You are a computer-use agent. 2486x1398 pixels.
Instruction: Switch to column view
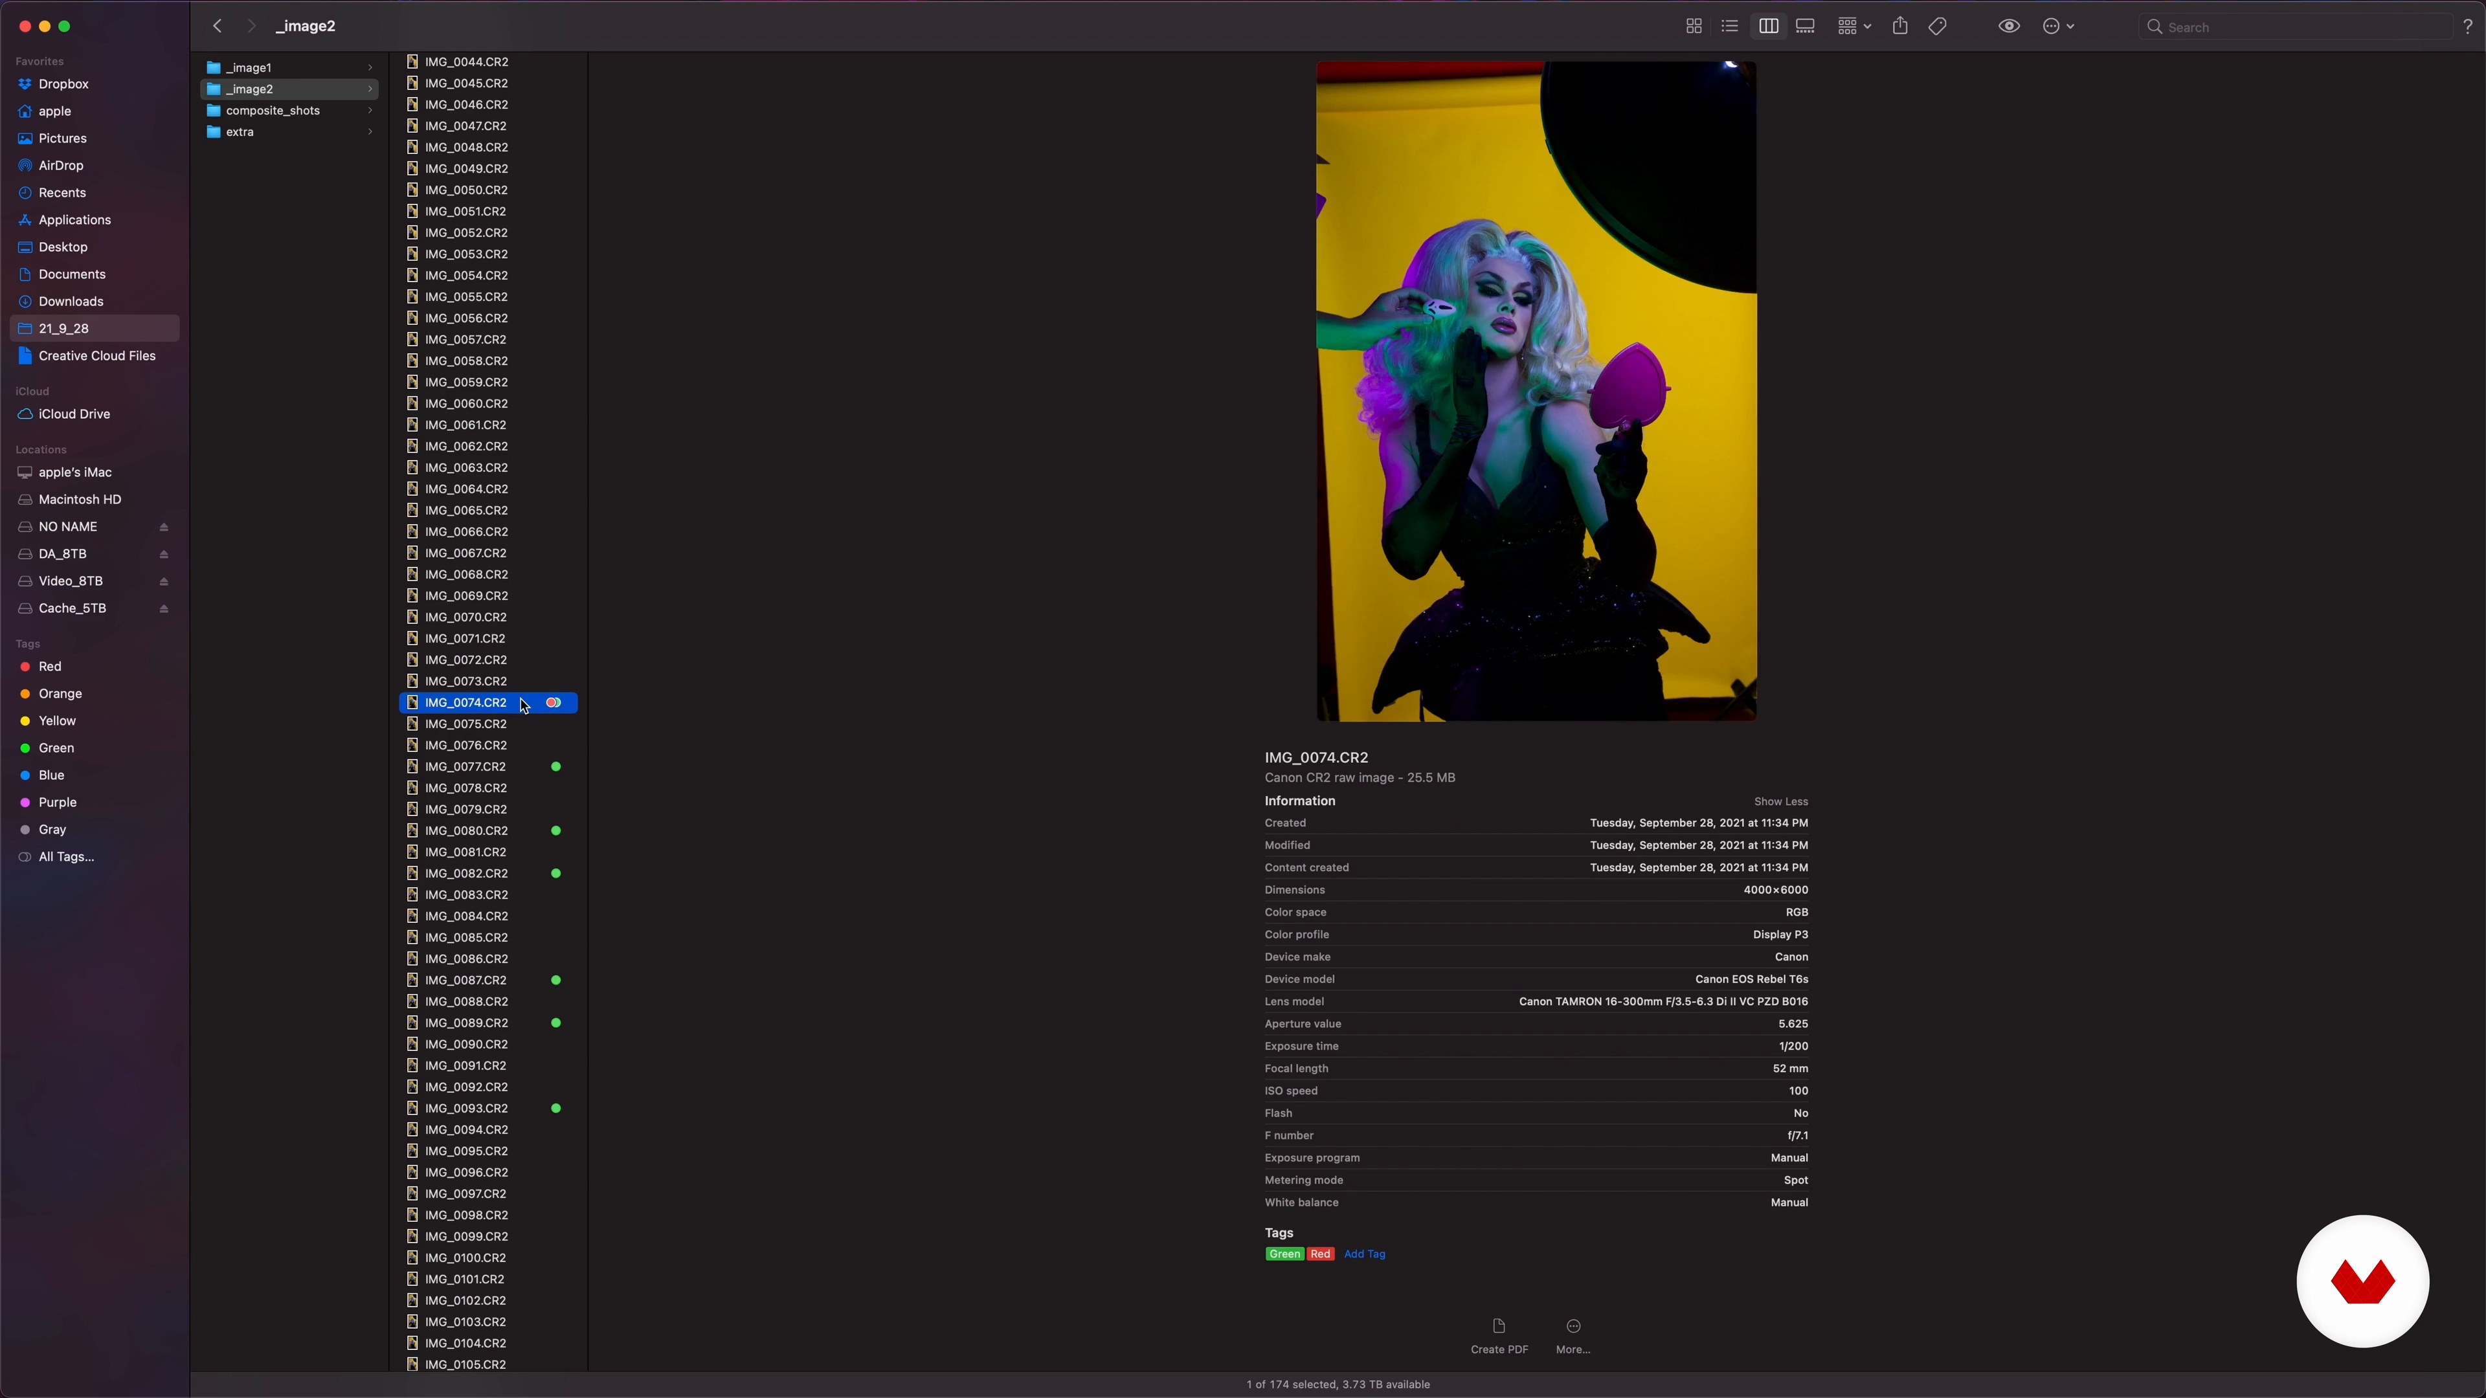(x=1768, y=26)
